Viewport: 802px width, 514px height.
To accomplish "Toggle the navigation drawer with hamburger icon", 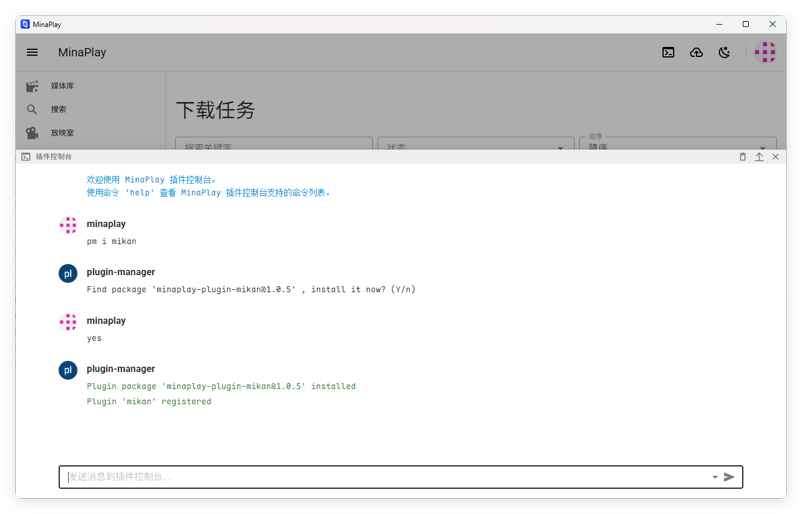I will [32, 52].
